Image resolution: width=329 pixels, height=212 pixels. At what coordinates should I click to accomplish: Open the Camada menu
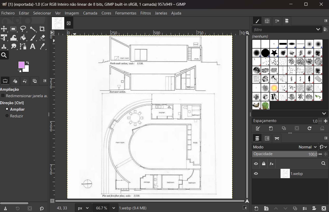[x=90, y=13]
